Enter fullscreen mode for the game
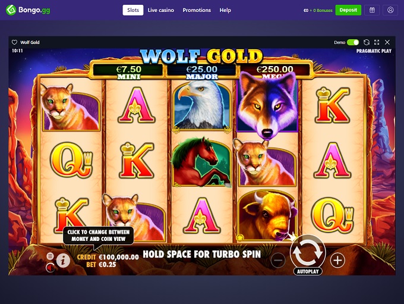 pyautogui.click(x=377, y=42)
